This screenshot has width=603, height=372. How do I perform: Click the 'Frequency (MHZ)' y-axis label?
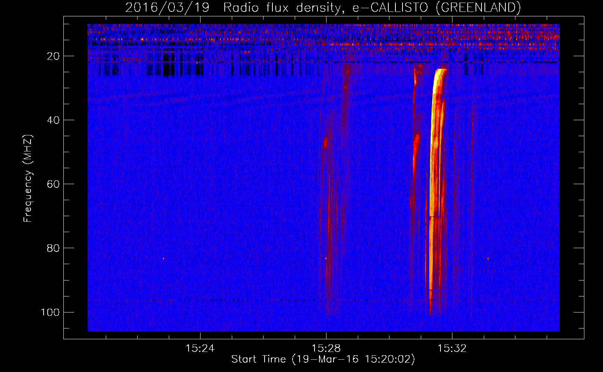click(28, 179)
